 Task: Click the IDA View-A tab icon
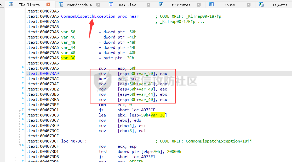[x=11, y=4]
